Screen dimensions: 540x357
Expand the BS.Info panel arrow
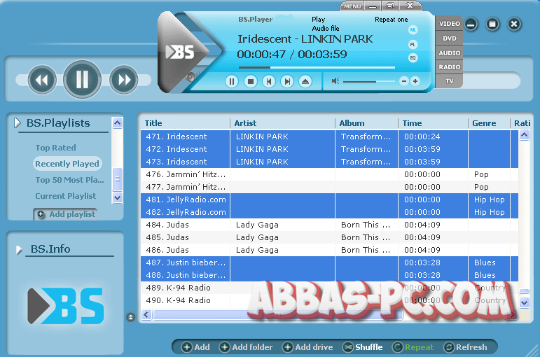coord(19,249)
